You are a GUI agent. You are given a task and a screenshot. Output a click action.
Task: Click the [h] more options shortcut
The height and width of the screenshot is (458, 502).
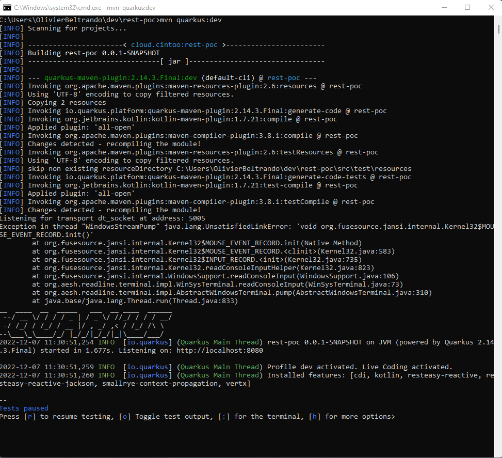click(314, 417)
